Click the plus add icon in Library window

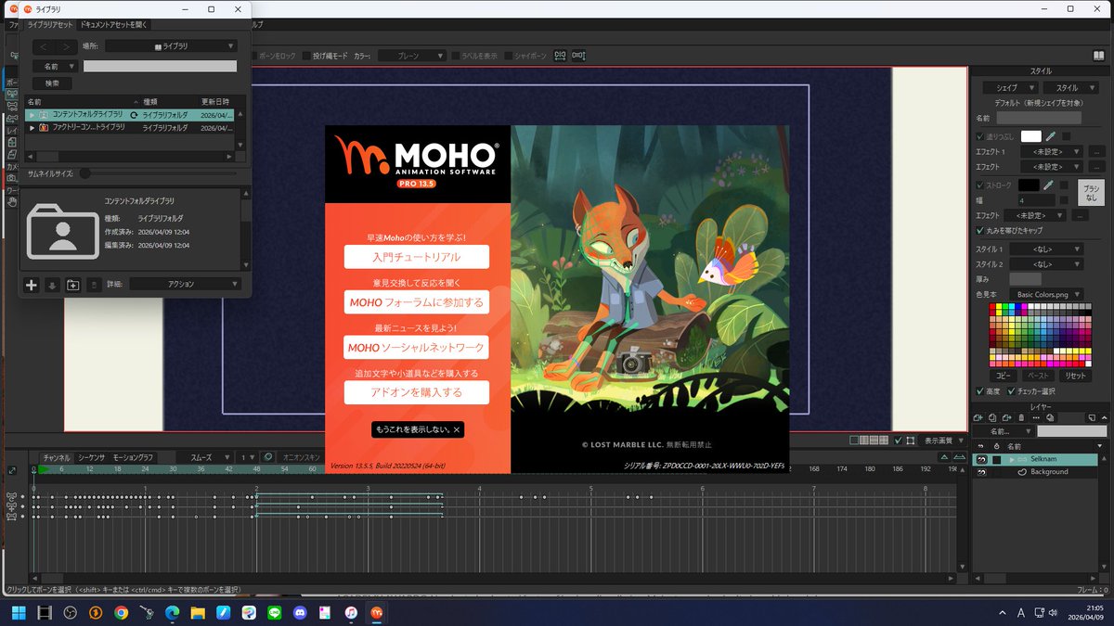tap(32, 285)
